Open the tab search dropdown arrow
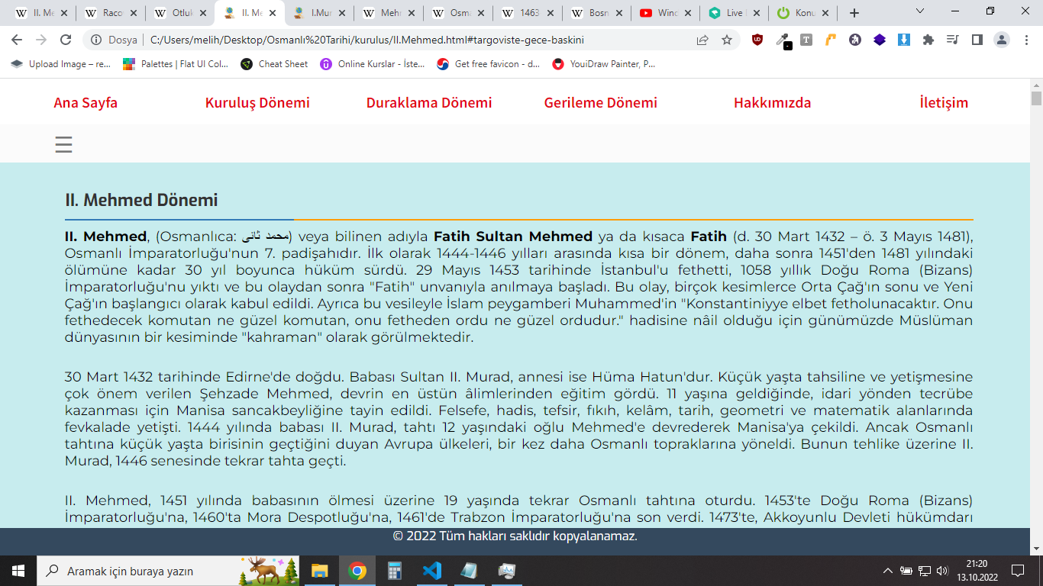 919,11
